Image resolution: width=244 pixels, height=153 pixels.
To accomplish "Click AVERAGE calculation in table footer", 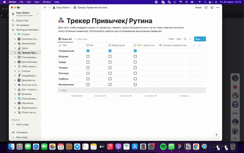I will [184, 96].
